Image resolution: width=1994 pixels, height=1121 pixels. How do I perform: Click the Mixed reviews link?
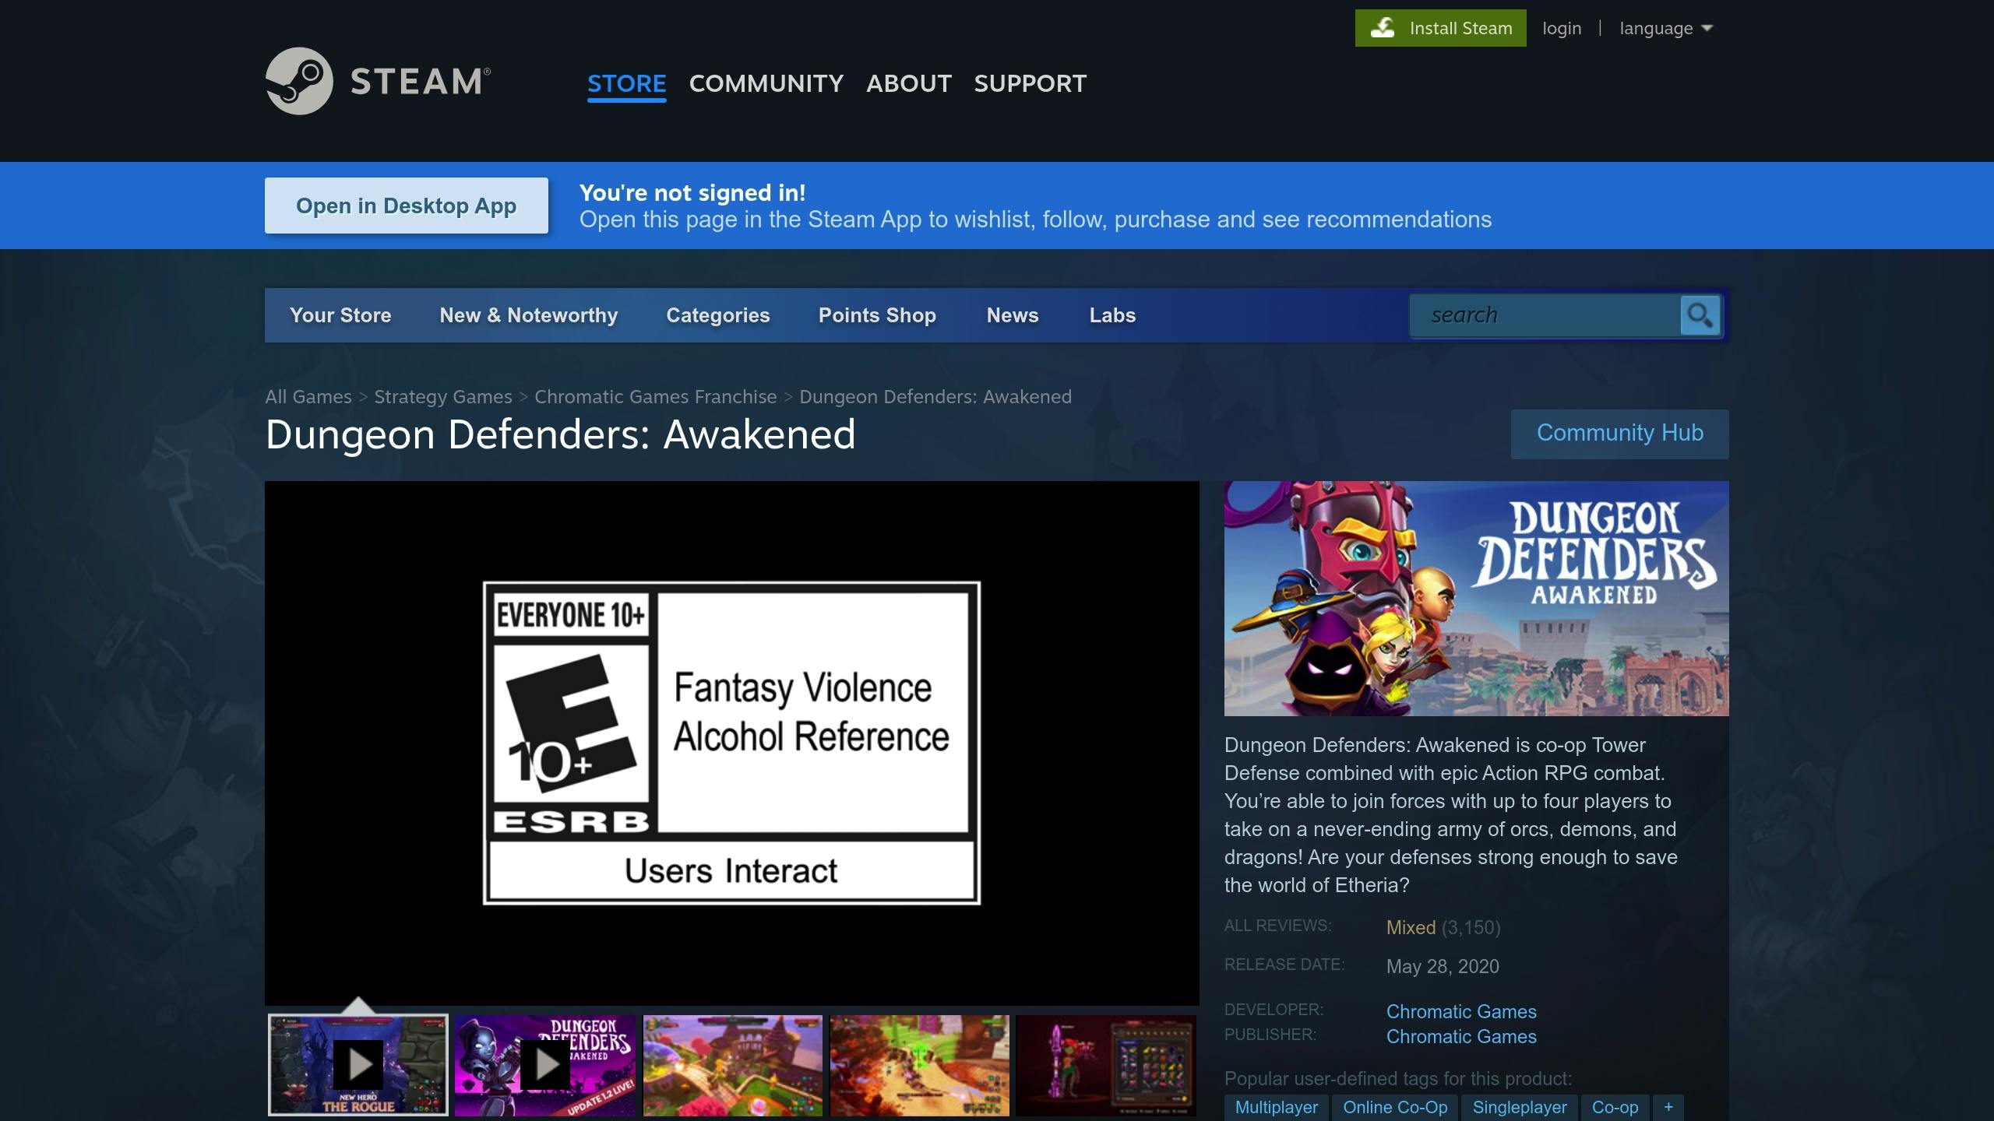(x=1411, y=927)
